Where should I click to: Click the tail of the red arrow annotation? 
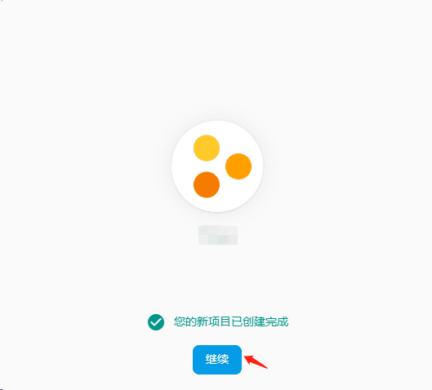tap(265, 367)
